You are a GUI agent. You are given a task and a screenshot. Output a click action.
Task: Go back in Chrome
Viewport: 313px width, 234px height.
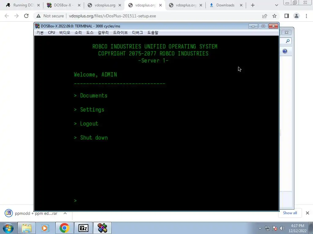pos(7,16)
